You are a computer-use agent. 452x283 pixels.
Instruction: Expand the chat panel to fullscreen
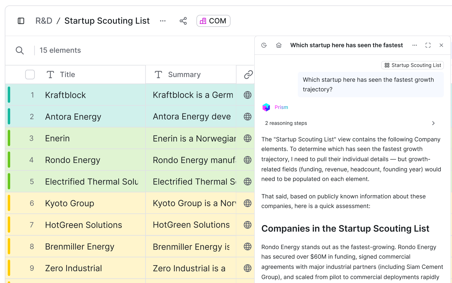[428, 45]
